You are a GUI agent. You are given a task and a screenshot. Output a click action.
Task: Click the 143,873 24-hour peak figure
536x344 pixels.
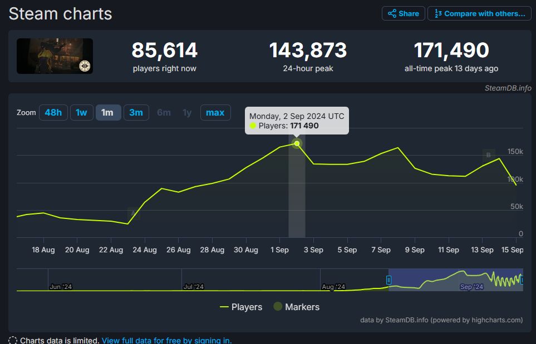click(x=308, y=50)
